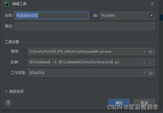Screen dimensions: 163x113
Task: Click the 程序 path input field
Action: click(x=91, y=51)
